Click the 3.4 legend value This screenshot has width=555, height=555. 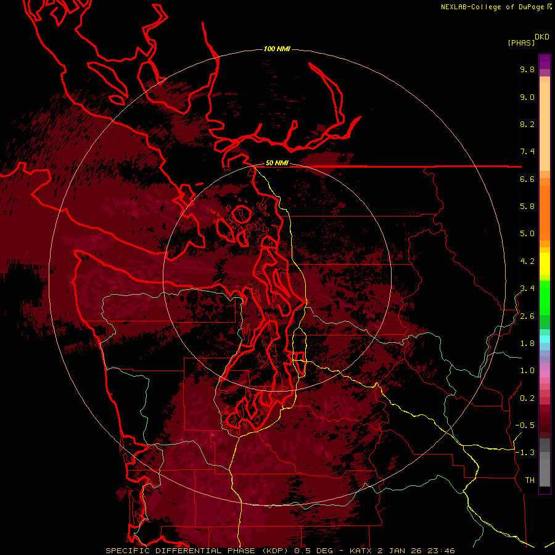[x=527, y=289]
